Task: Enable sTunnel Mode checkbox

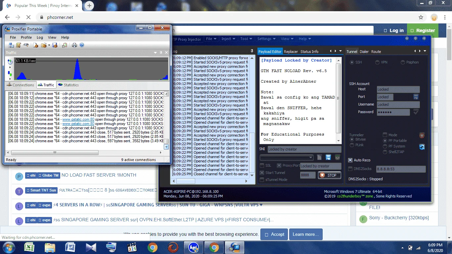Action: [x=262, y=180]
